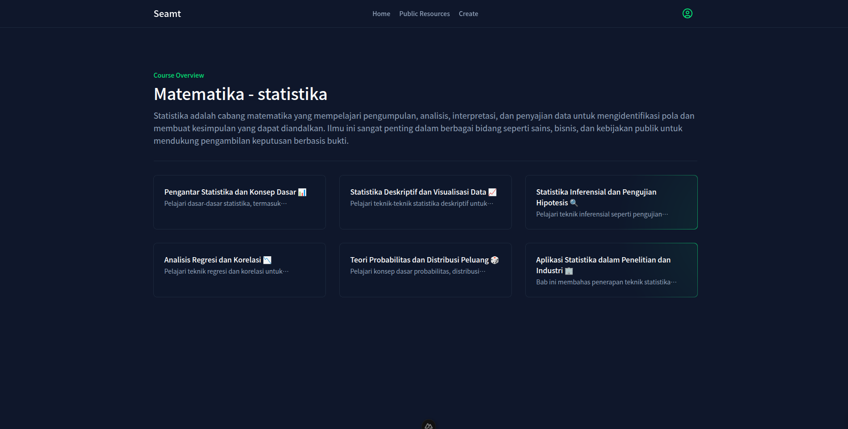This screenshot has height=429, width=848.
Task: Open Public Resources in the navbar
Action: (424, 14)
